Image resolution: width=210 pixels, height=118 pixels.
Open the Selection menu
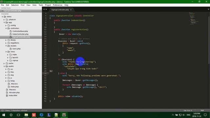pos(15,5)
